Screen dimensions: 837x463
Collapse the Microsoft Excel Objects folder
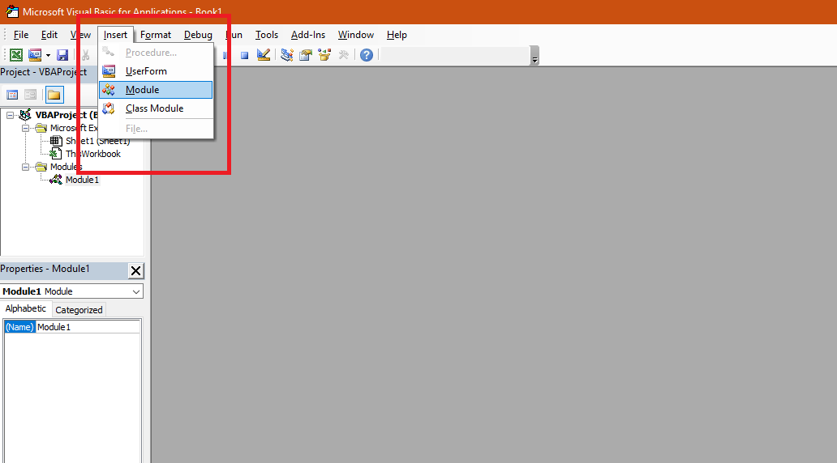(x=25, y=129)
